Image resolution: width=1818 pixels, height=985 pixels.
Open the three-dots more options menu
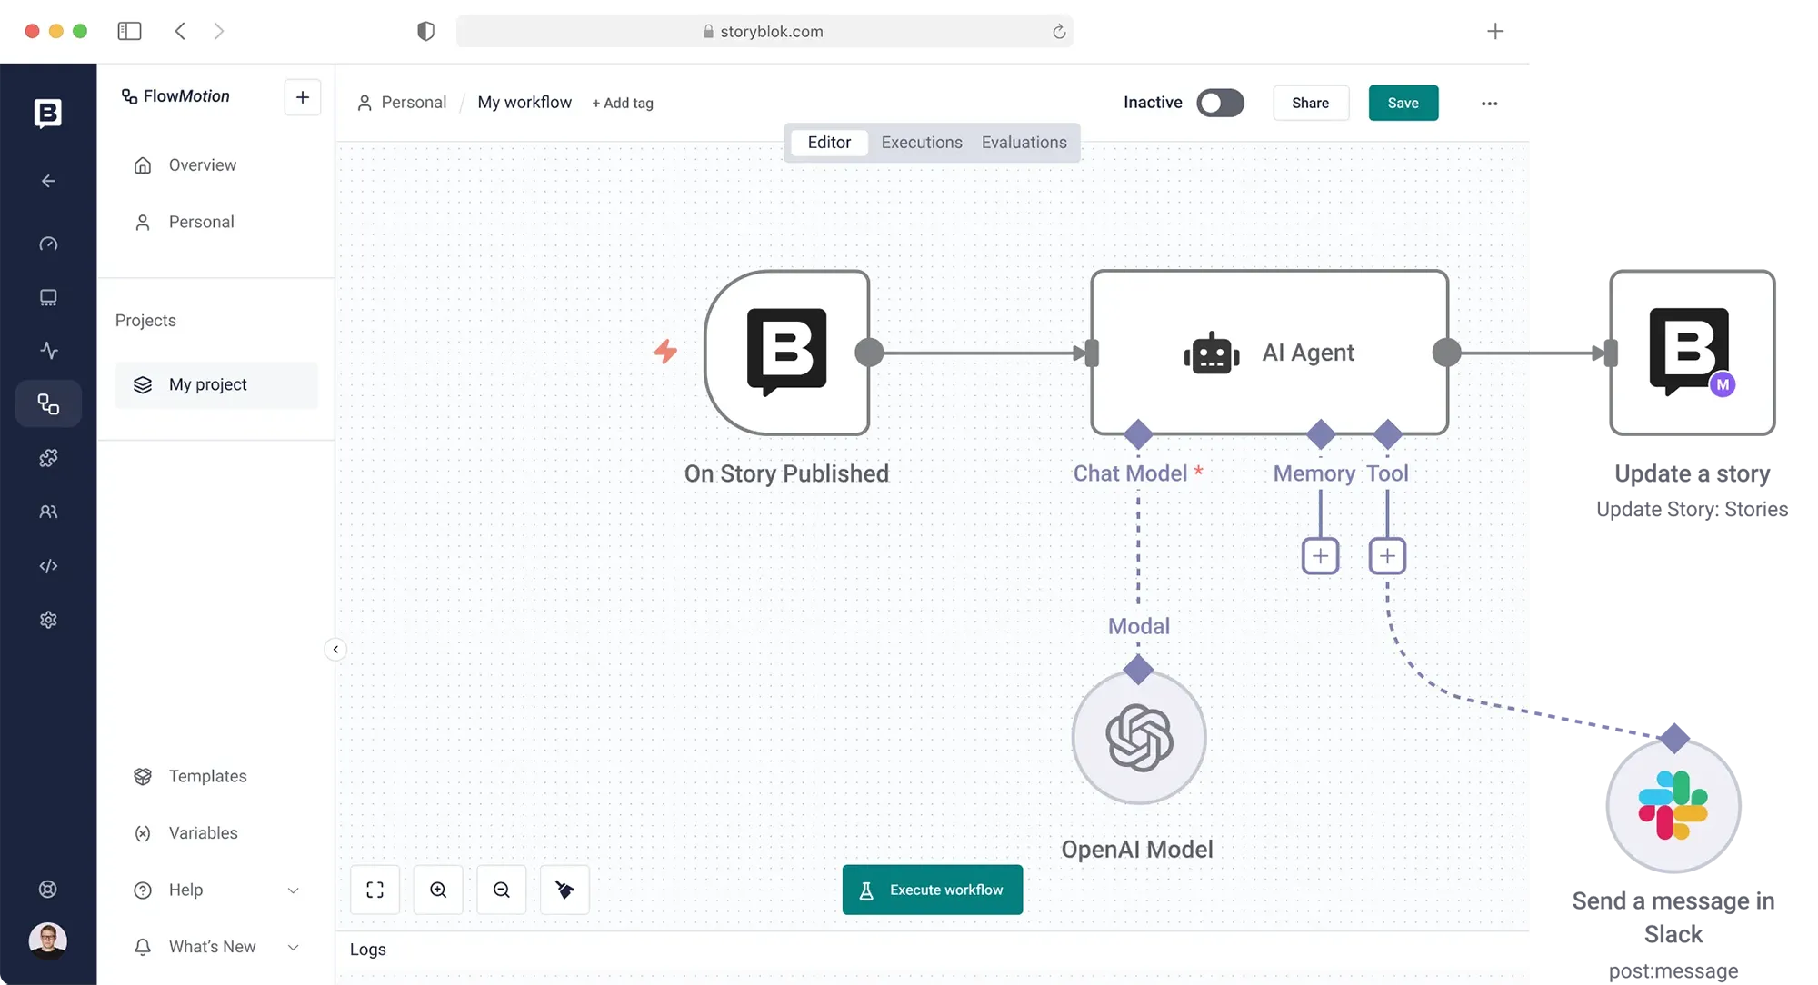(x=1489, y=104)
